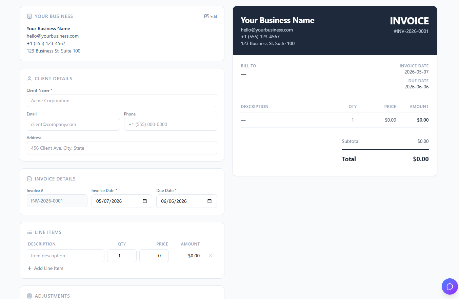Click the INVOICE heading in the preview
Viewport: 459px width, 299px height.
(x=409, y=21)
